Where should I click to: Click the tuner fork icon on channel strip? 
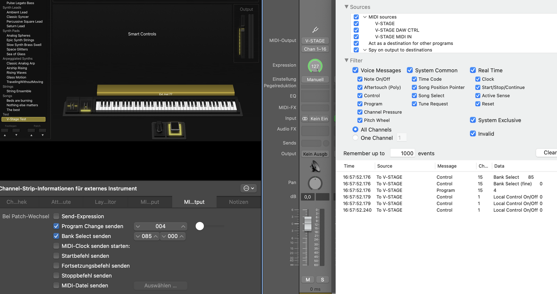coord(315,30)
